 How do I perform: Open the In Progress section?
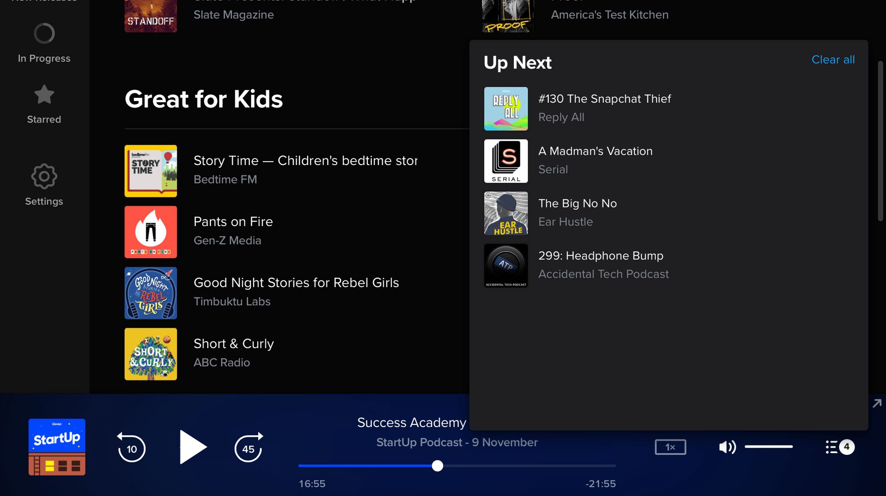point(44,43)
